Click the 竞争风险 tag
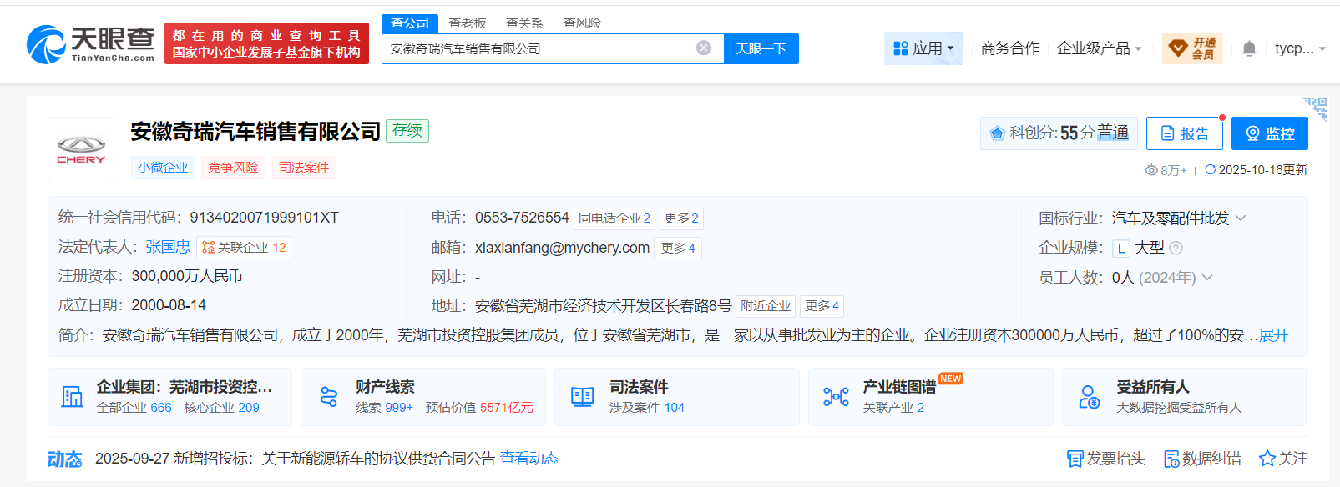The image size is (1340, 487). (x=233, y=168)
